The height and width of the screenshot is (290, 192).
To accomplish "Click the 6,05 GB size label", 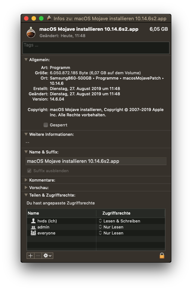I will (x=159, y=29).
